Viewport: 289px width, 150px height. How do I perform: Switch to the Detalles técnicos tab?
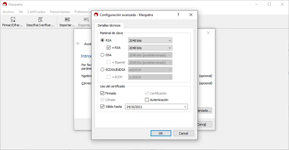click(109, 25)
